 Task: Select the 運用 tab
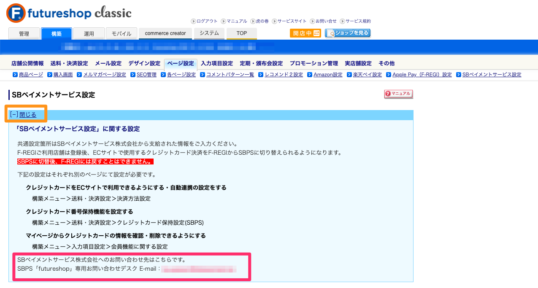(x=89, y=34)
